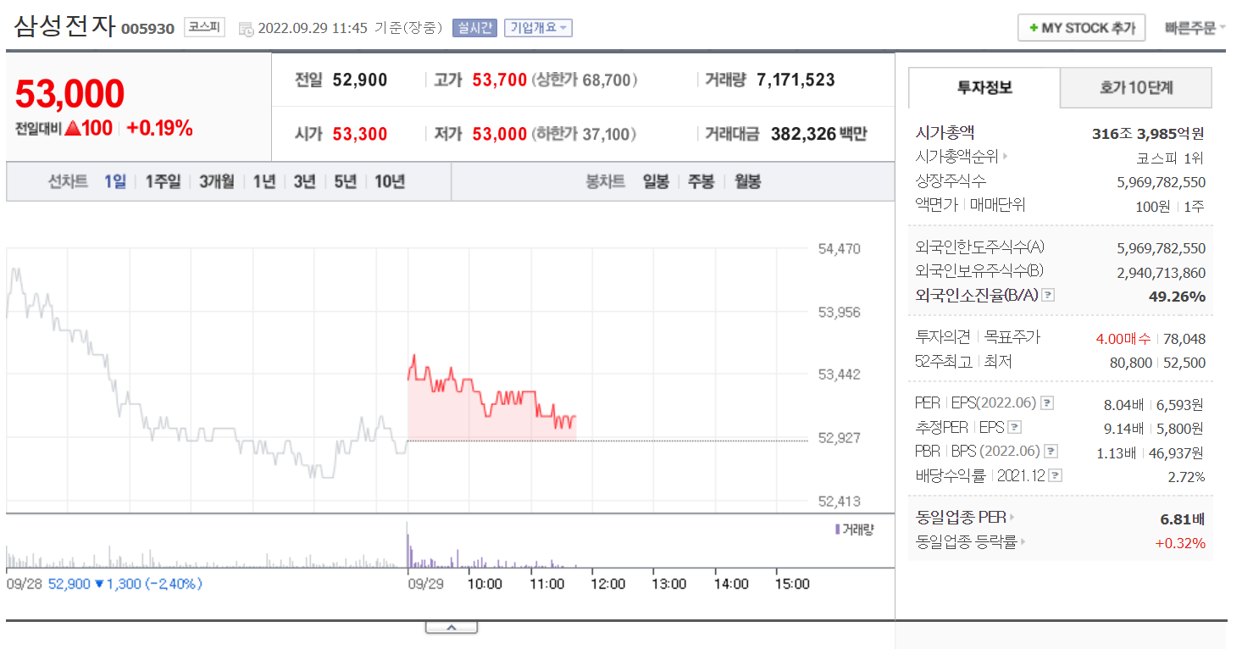The height and width of the screenshot is (649, 1242).
Task: Select the 3년 line chart period
Action: tap(305, 181)
